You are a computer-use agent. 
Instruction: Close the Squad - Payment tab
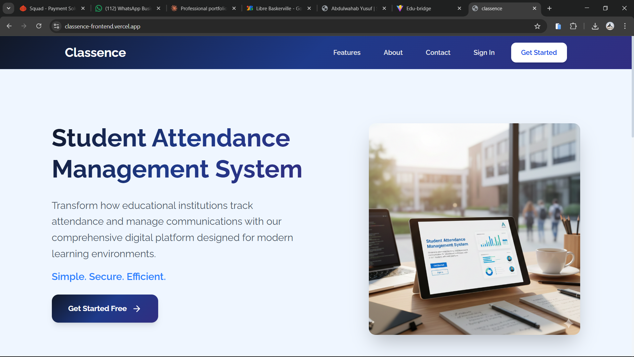pyautogui.click(x=83, y=8)
